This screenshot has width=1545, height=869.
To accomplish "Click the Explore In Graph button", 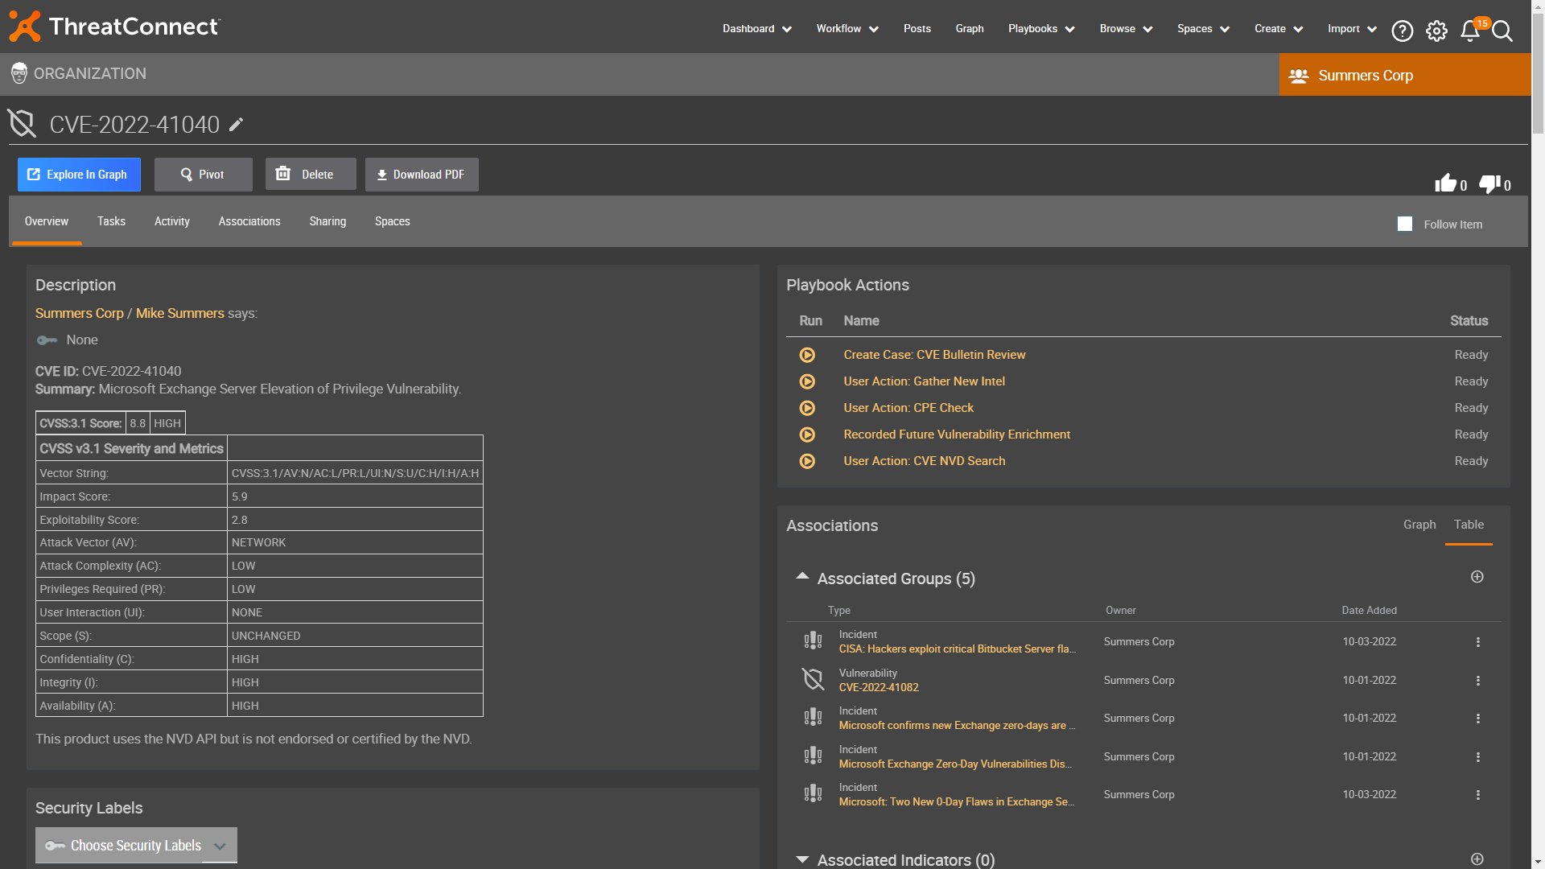I will click(x=79, y=175).
